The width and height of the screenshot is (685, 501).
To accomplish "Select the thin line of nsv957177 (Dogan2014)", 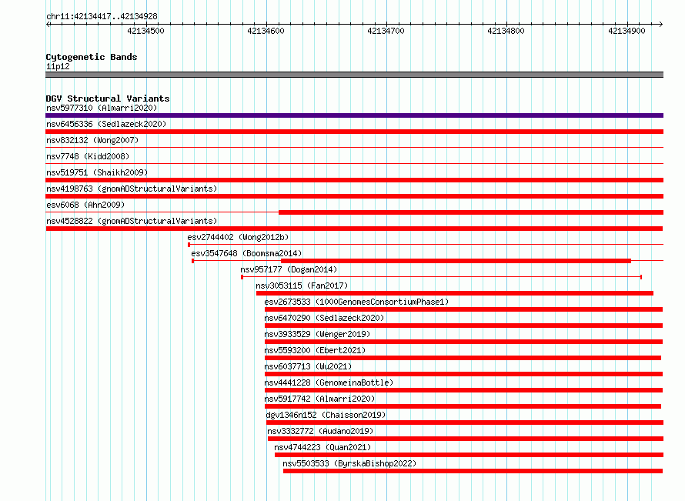I will (x=442, y=277).
